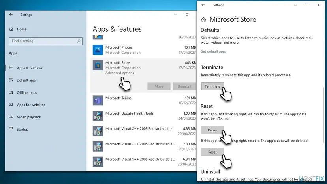This screenshot has width=327, height=184.
Task: Focus the Find a setting search box
Action: point(46,41)
